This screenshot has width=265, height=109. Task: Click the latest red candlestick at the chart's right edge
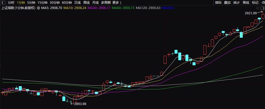tap(263, 16)
